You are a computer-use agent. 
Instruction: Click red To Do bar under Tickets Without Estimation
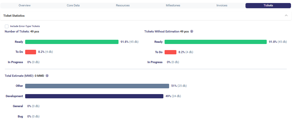click(x=170, y=52)
